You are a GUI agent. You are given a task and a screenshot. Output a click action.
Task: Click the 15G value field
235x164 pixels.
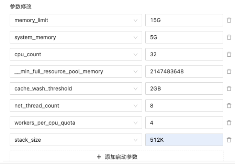[x=184, y=21]
